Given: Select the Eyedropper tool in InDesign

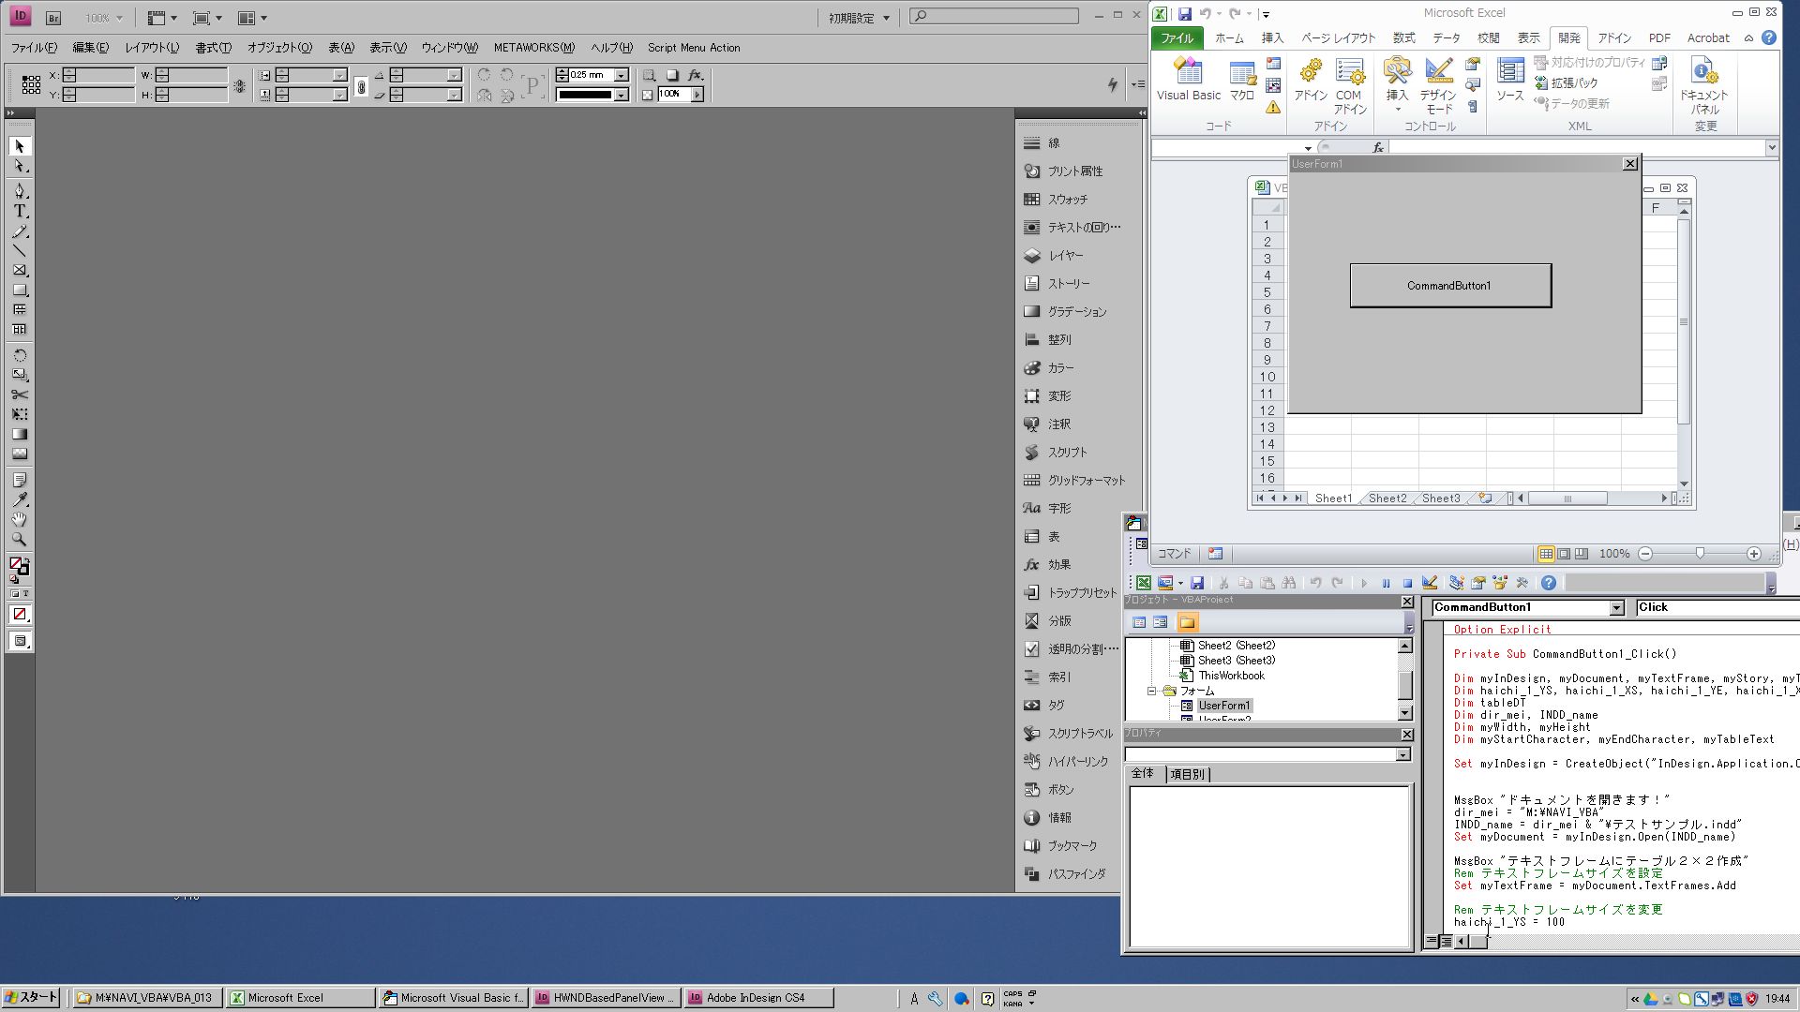Looking at the screenshot, I should click(x=20, y=499).
